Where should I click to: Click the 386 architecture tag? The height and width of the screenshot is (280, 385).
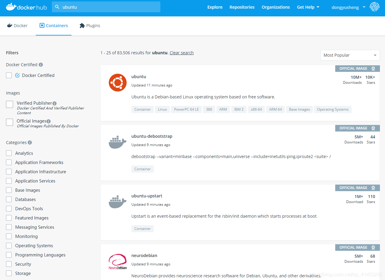[209, 109]
